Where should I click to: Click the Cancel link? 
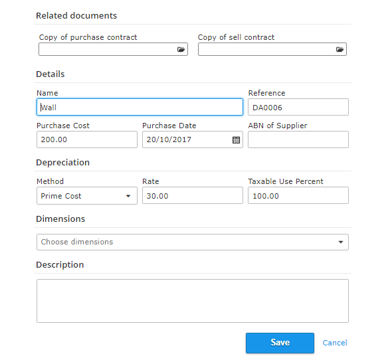(x=335, y=343)
